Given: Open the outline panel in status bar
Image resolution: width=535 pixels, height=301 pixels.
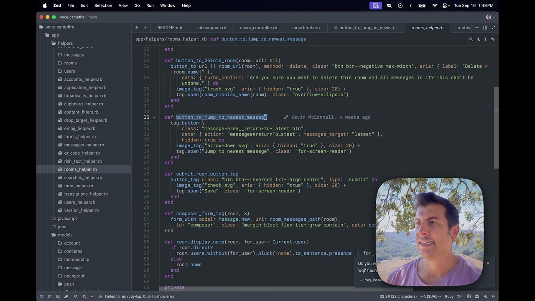Looking at the screenshot, I should 58,296.
